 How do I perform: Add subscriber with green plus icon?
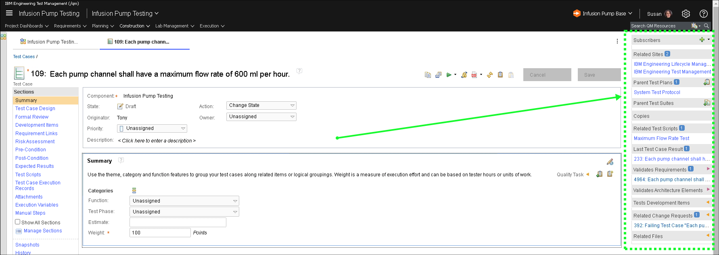click(x=702, y=40)
